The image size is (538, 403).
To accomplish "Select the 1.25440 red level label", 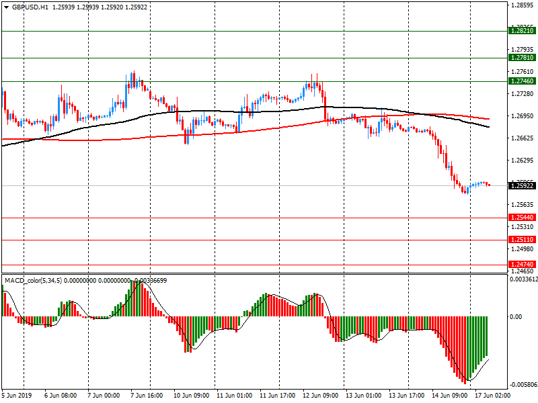I will click(522, 218).
